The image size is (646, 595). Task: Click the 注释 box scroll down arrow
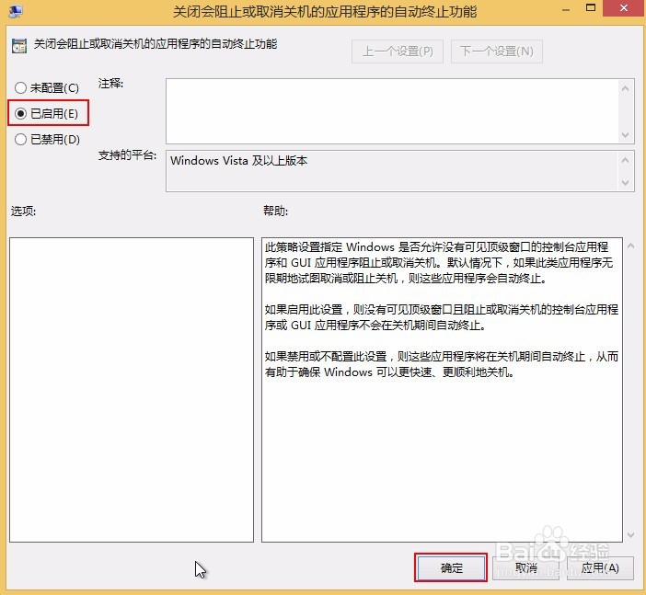pyautogui.click(x=625, y=134)
